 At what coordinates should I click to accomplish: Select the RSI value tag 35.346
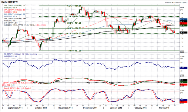point(183,68)
